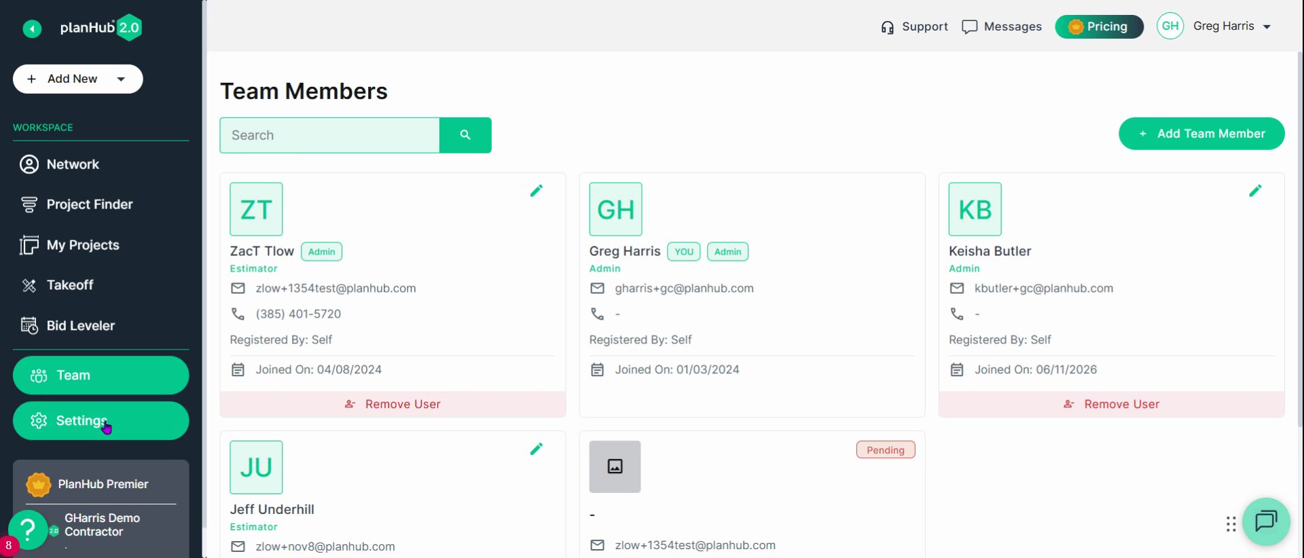The image size is (1304, 558).
Task: Click the six-dot drag handle near chat
Action: pyautogui.click(x=1231, y=524)
